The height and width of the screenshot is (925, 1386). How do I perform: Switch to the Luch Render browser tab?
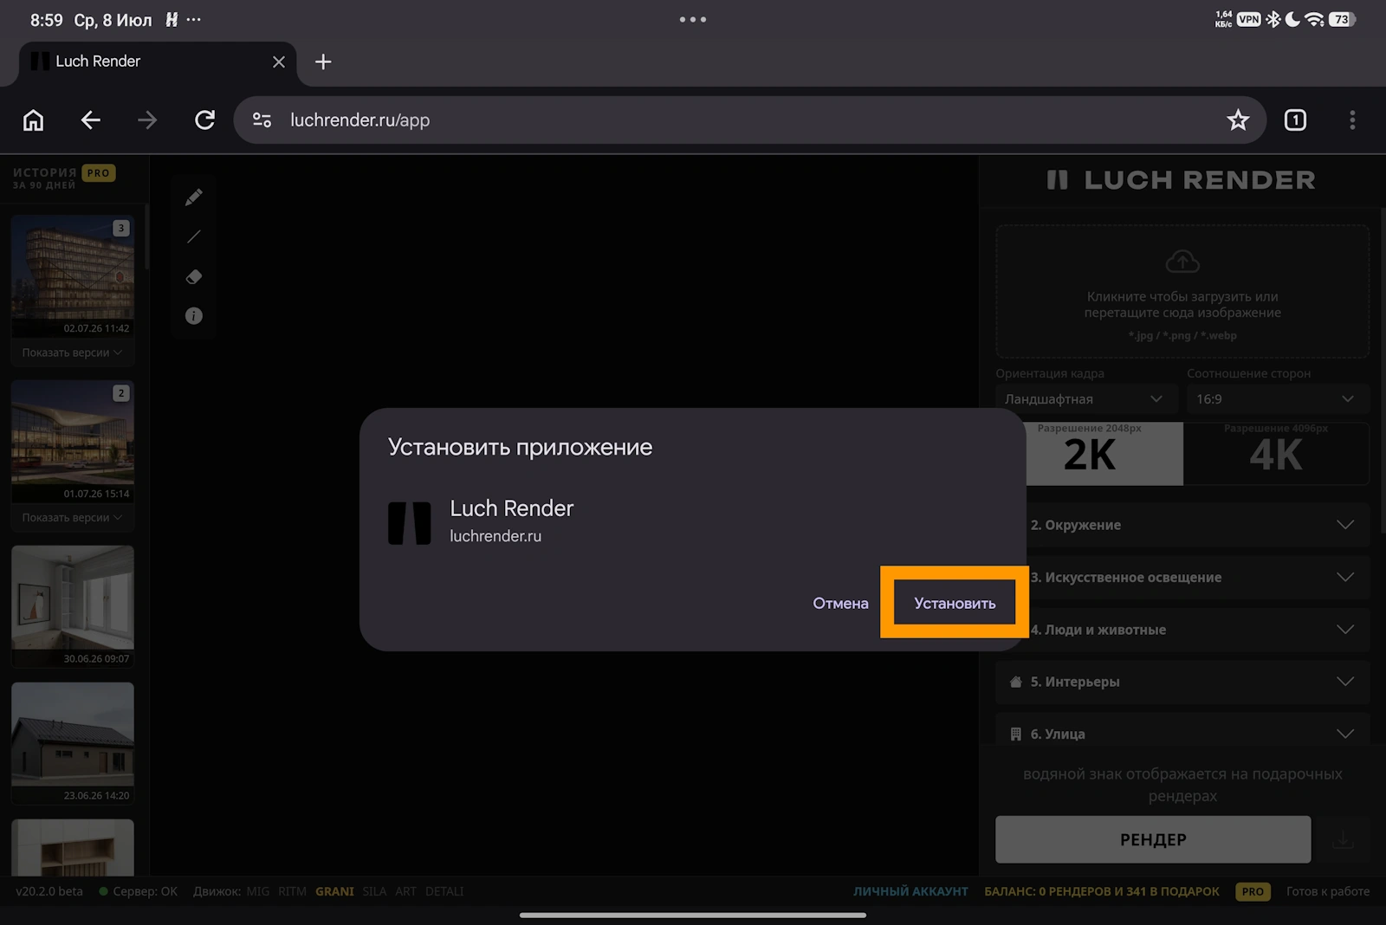[157, 61]
